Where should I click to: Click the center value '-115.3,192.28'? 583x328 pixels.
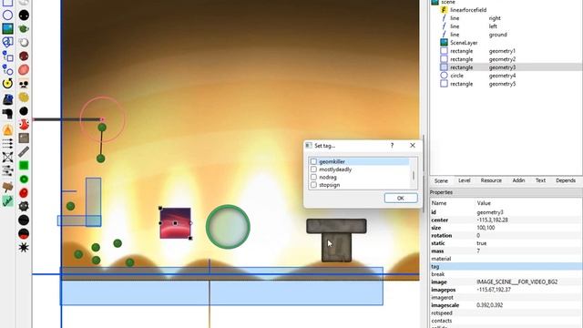point(492,220)
